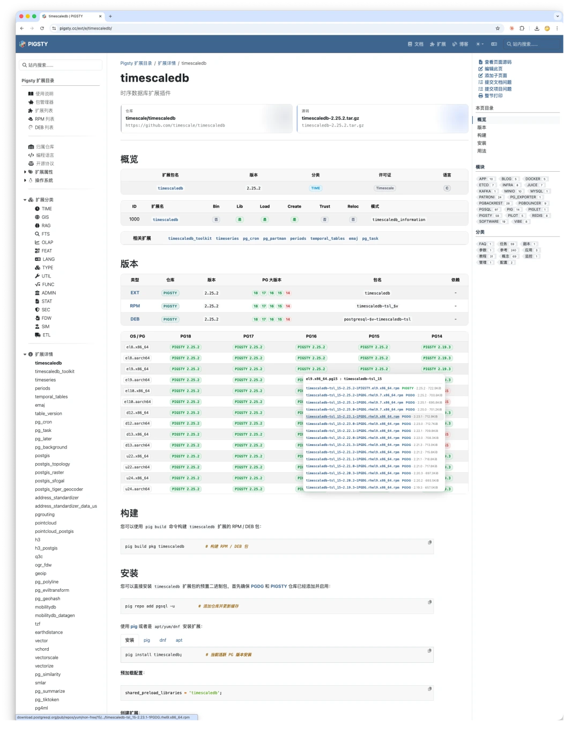Viewport: 579px width, 741px height.
Task: Collapse the 扩展分类 sidebar section
Action: [25, 200]
